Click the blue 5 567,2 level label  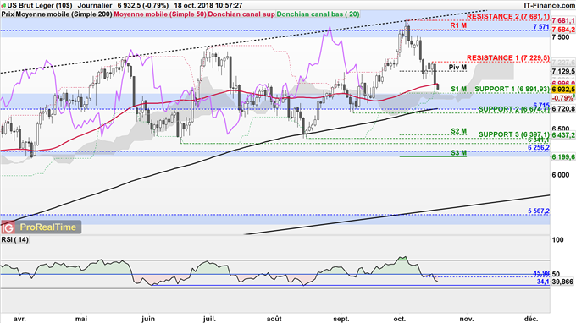[x=539, y=211]
